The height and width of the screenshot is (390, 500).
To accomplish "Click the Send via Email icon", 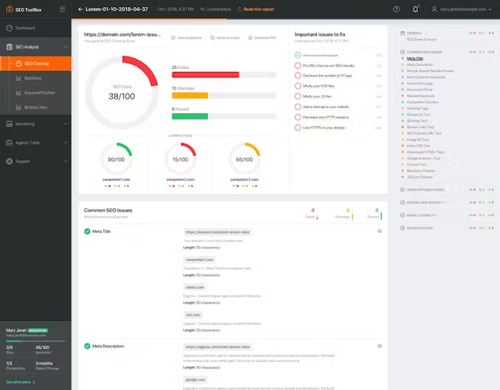I will (x=212, y=38).
